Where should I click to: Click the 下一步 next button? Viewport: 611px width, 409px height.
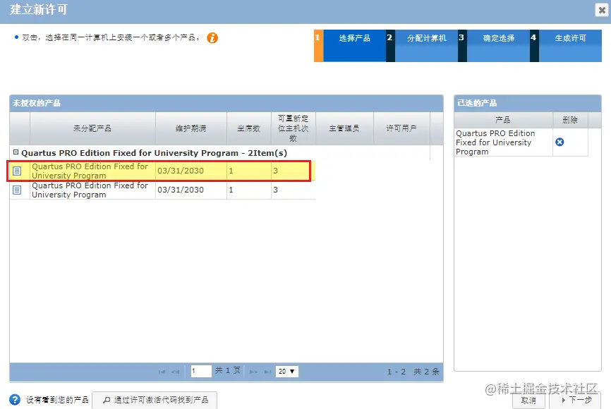click(x=575, y=400)
